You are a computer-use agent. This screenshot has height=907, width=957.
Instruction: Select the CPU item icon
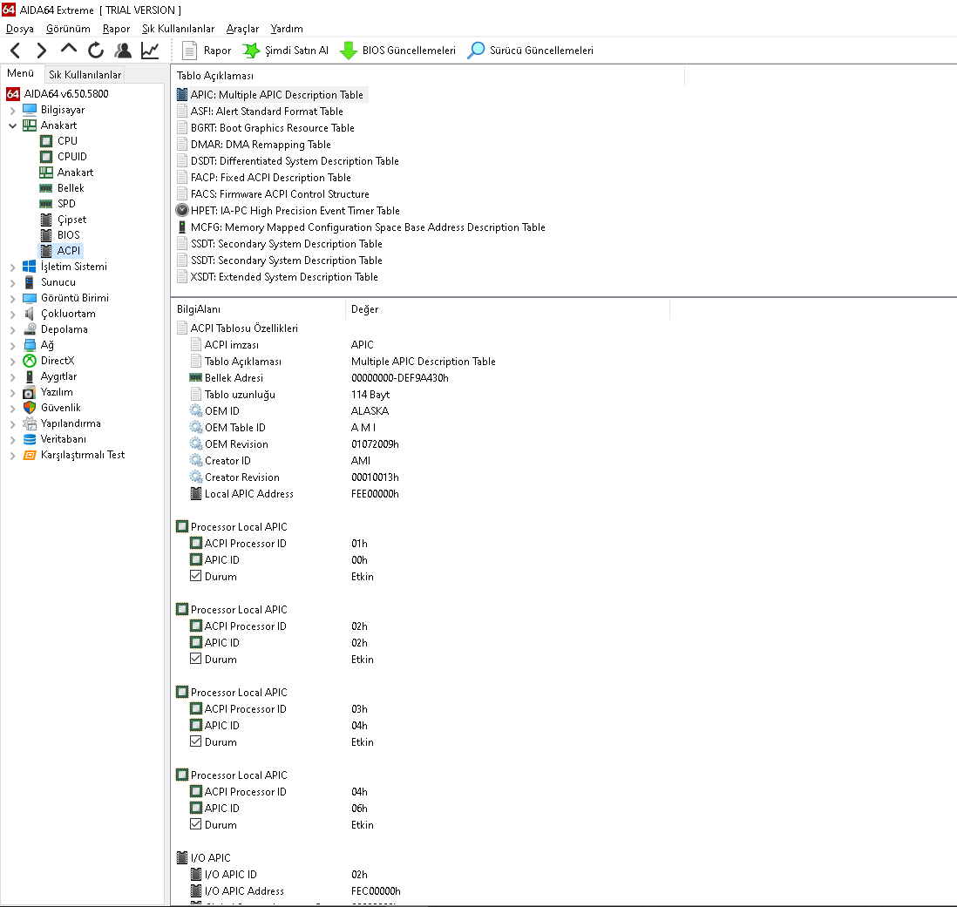(46, 141)
